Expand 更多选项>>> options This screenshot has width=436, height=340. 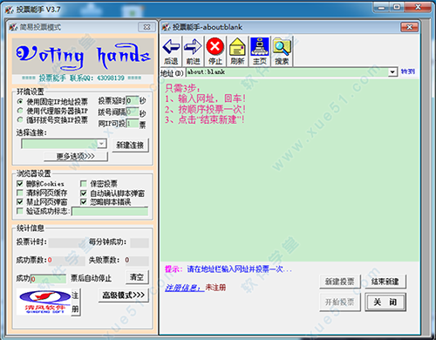point(76,156)
